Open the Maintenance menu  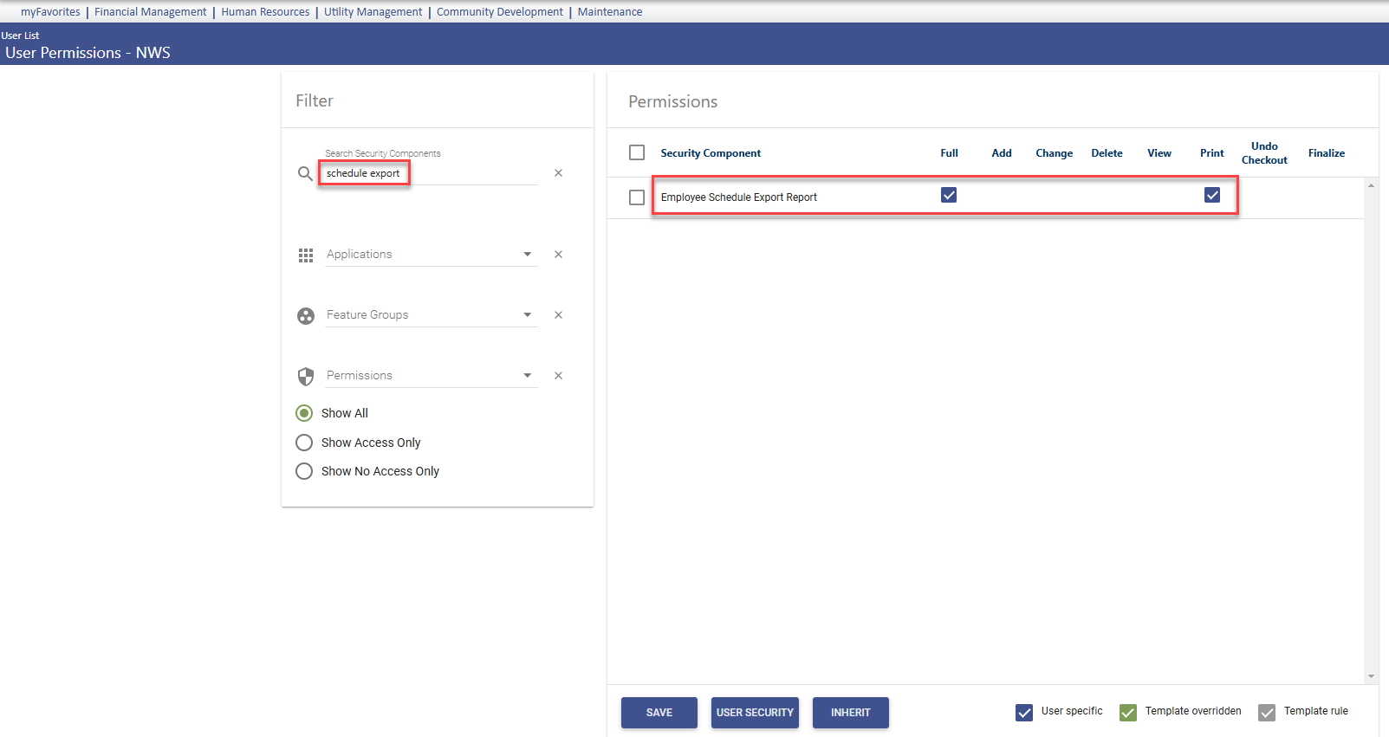coord(610,12)
